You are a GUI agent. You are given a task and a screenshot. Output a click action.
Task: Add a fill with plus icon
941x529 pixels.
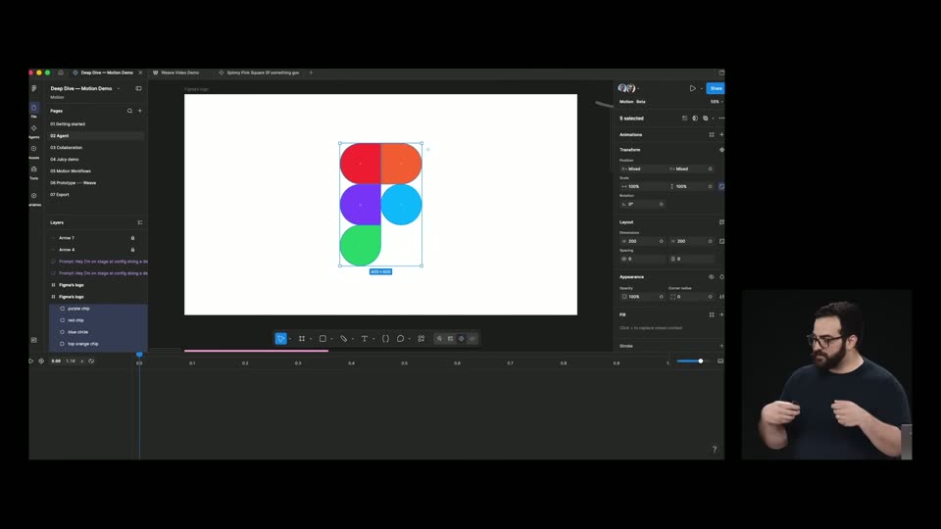coord(721,314)
